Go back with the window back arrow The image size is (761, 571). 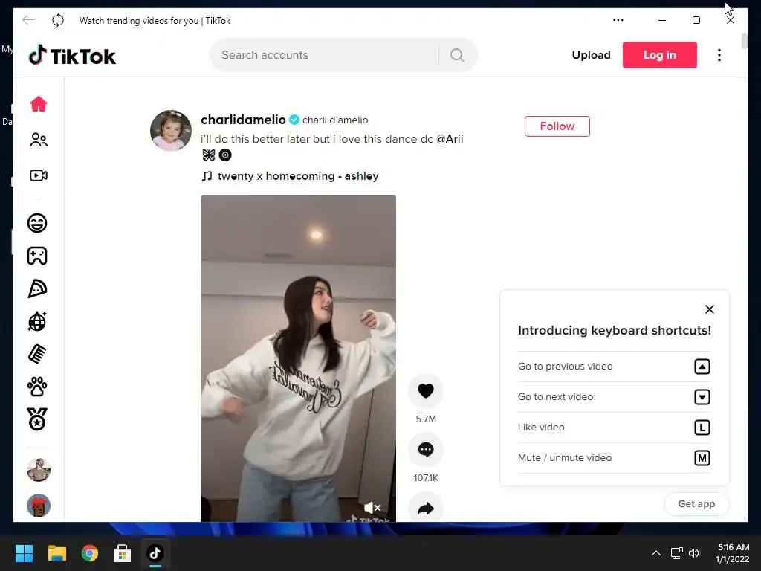[28, 20]
